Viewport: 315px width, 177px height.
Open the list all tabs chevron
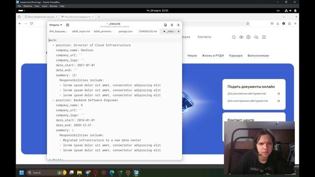point(284,17)
